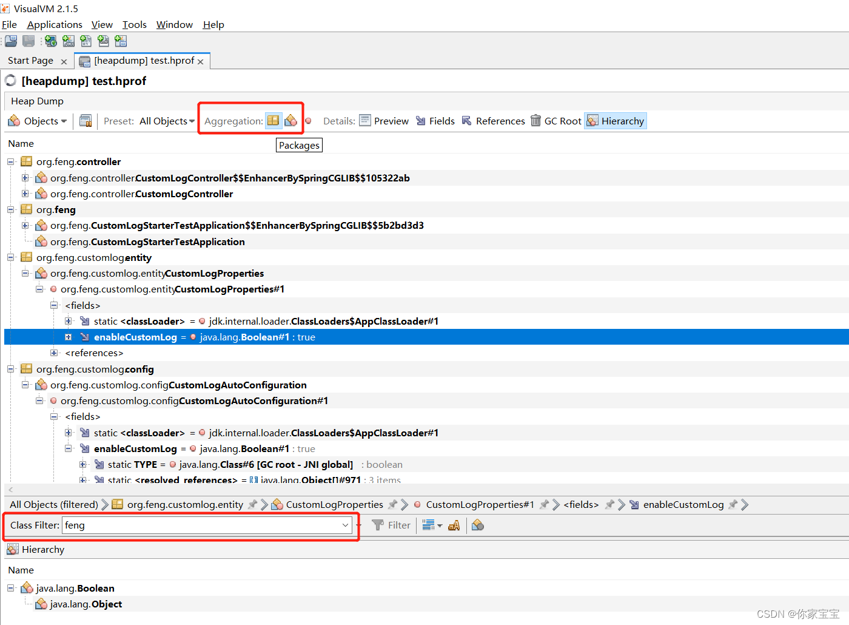849x625 pixels.
Task: Toggle Packages aggregation button
Action: pyautogui.click(x=273, y=121)
